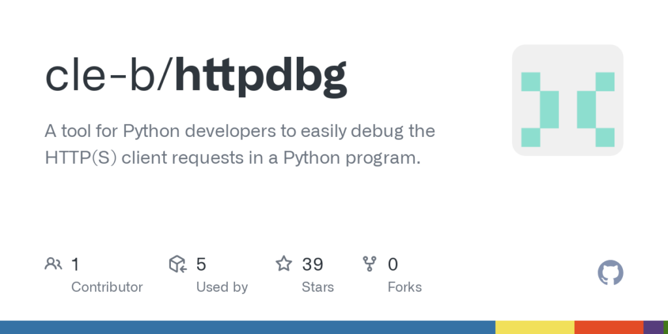Image resolution: width=668 pixels, height=334 pixels.
Task: Click the 39 stars count
Action: (x=312, y=264)
